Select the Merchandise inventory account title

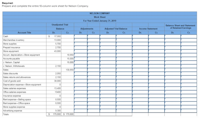(14, 40)
